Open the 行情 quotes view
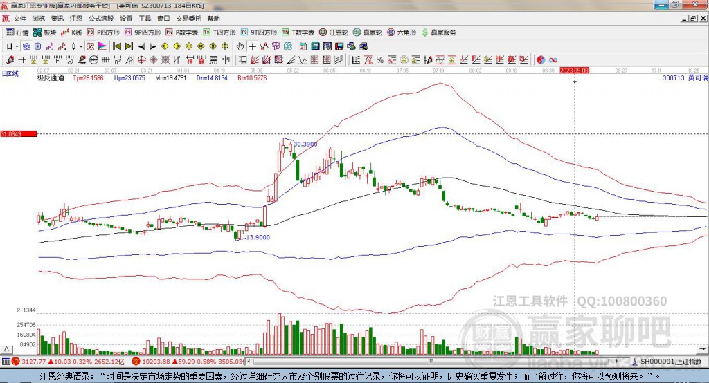 tap(17, 32)
